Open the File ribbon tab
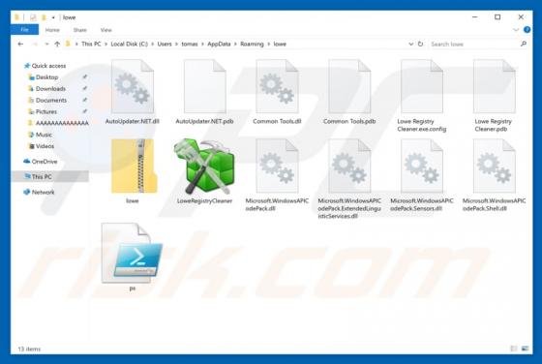 pos(24,30)
